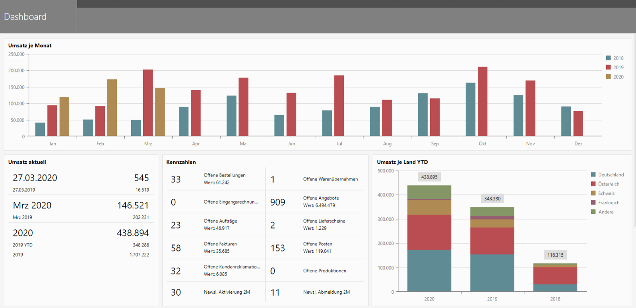Select the Deutschland segment of the 2020 stacked column
The width and height of the screenshot is (636, 308).
[429, 271]
